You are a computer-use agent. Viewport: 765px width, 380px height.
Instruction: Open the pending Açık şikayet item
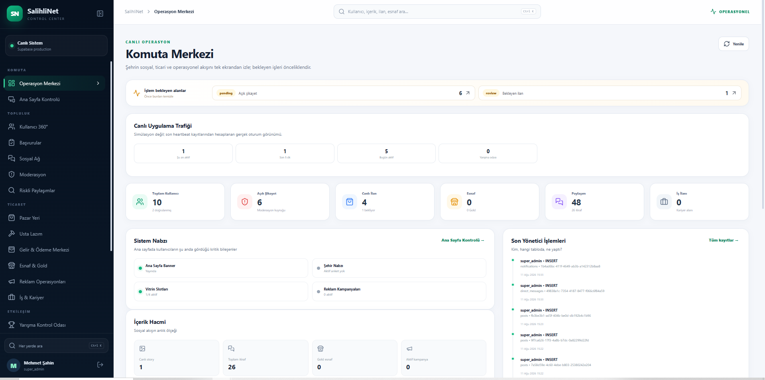pos(343,93)
